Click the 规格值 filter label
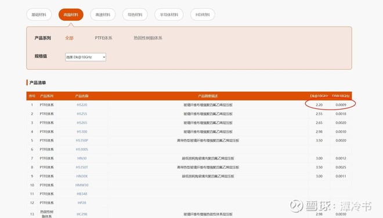The width and height of the screenshot is (383, 218). click(41, 56)
